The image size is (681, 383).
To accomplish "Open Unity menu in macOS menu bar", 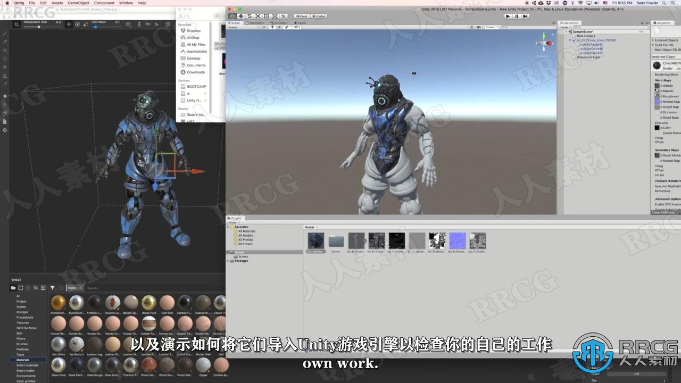I will point(19,3).
